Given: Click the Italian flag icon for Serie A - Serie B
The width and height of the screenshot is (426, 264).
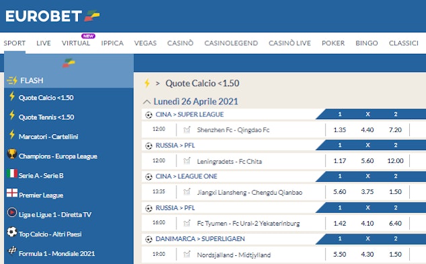Looking at the screenshot, I should point(12,173).
